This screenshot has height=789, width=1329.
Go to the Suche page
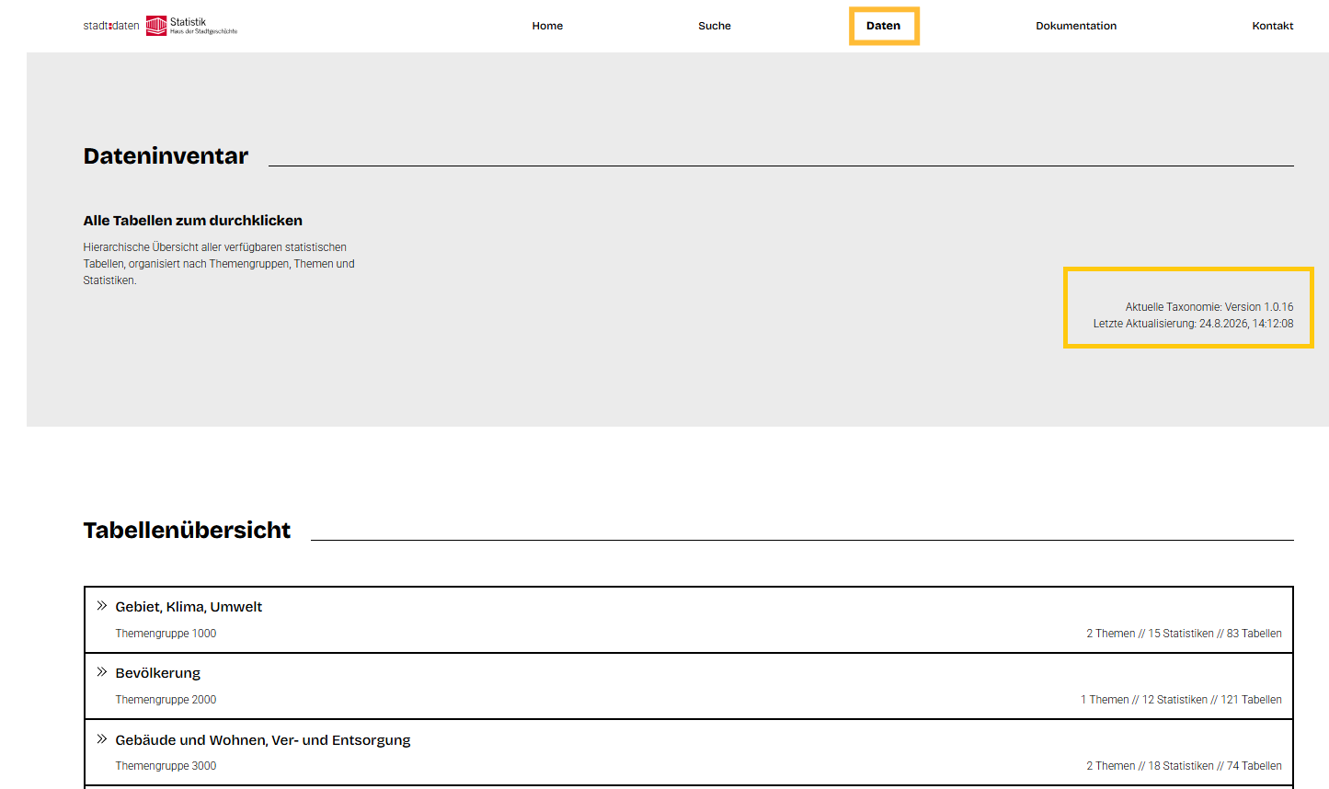[715, 26]
